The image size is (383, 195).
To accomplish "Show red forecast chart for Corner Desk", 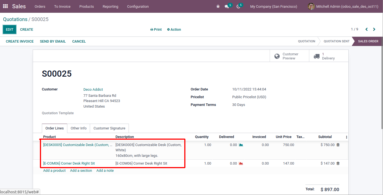I will (x=241, y=163).
